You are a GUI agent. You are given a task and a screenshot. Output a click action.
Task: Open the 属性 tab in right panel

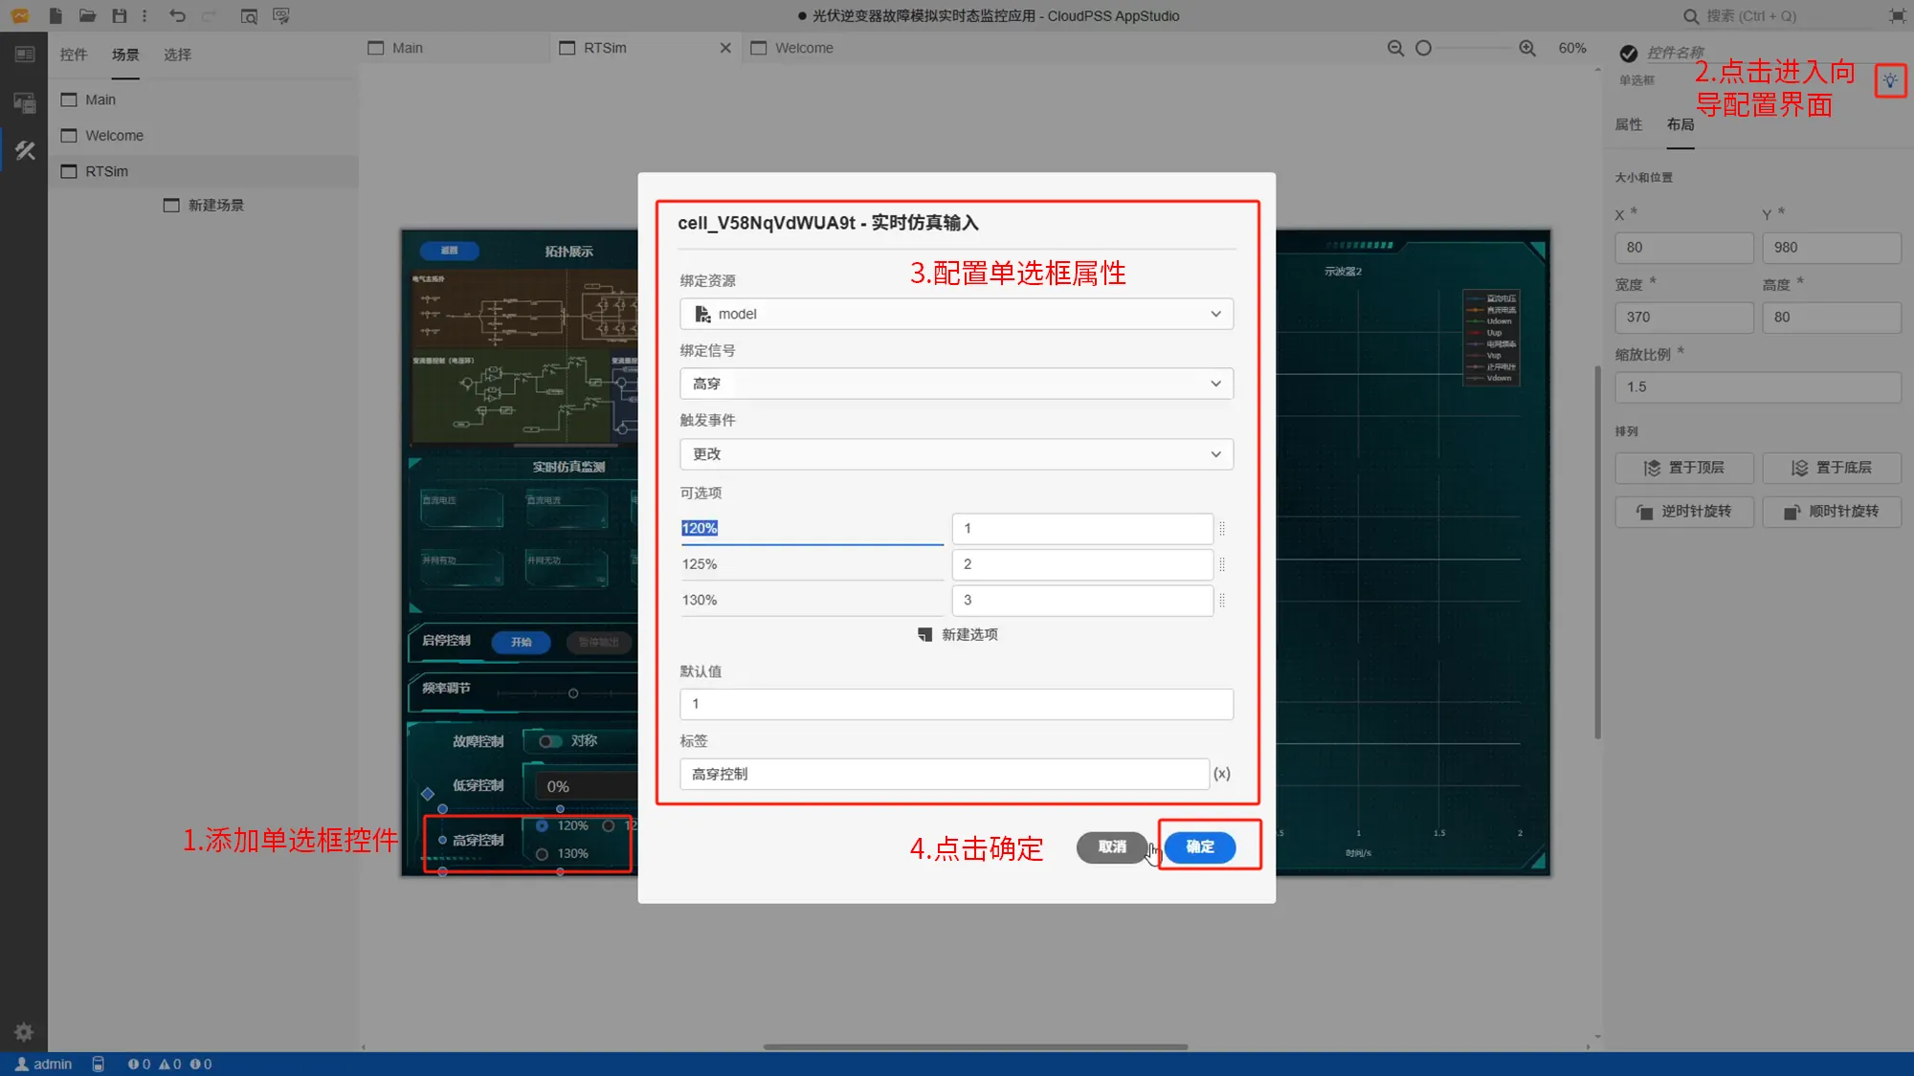pos(1628,124)
